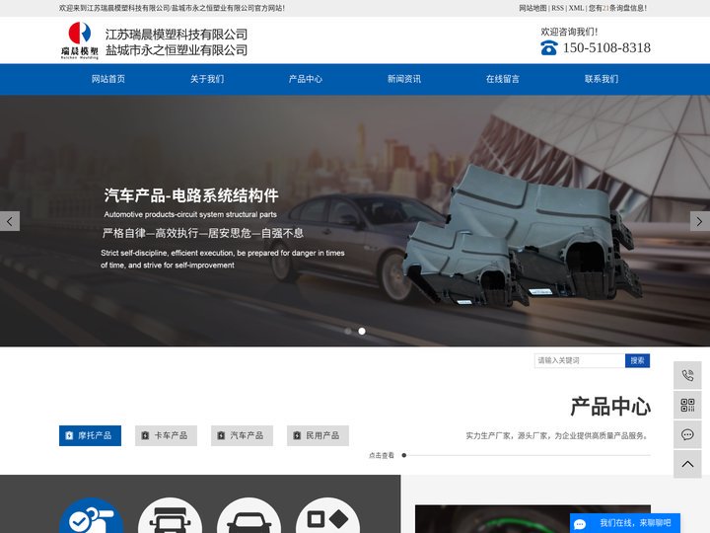Open 关于我们 menu item

[207, 79]
